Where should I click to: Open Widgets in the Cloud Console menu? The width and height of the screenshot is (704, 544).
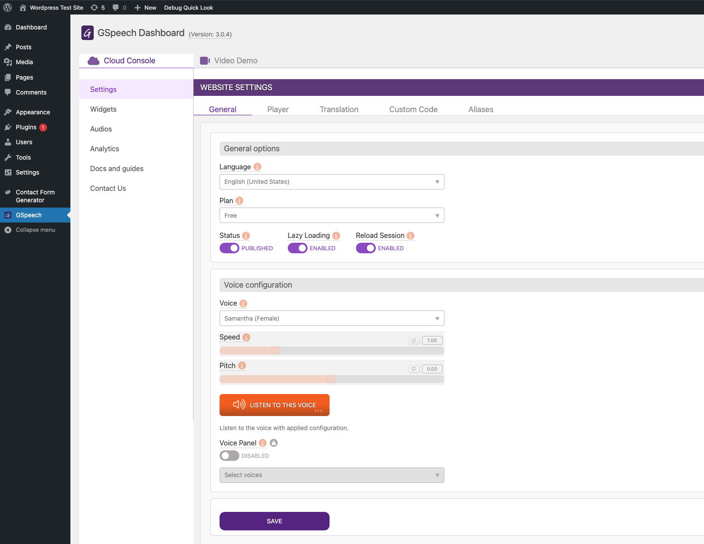pyautogui.click(x=103, y=109)
